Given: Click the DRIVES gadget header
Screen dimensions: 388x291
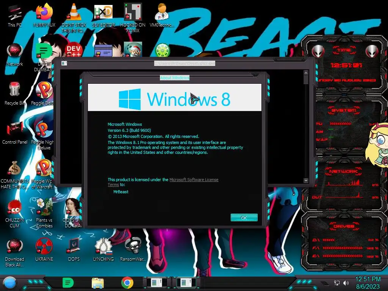Looking at the screenshot, I should point(344,226).
